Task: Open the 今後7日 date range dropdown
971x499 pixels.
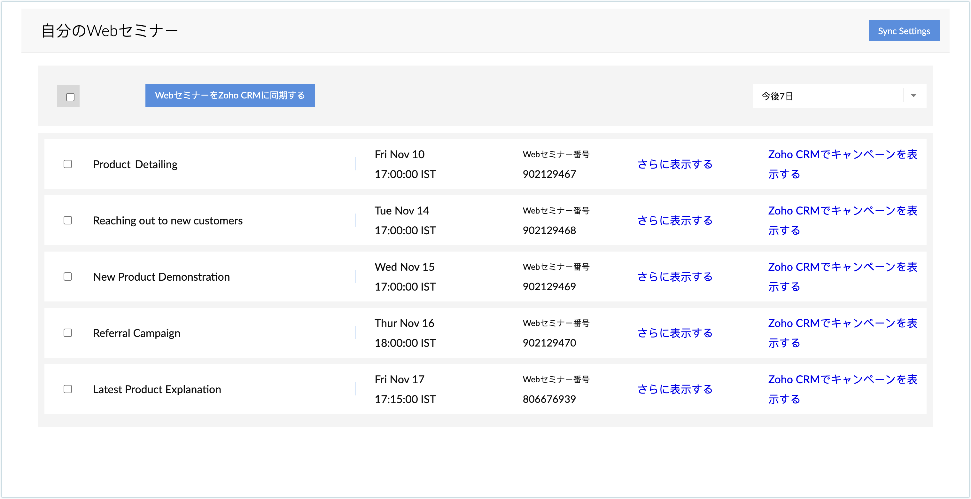Action: (827, 96)
